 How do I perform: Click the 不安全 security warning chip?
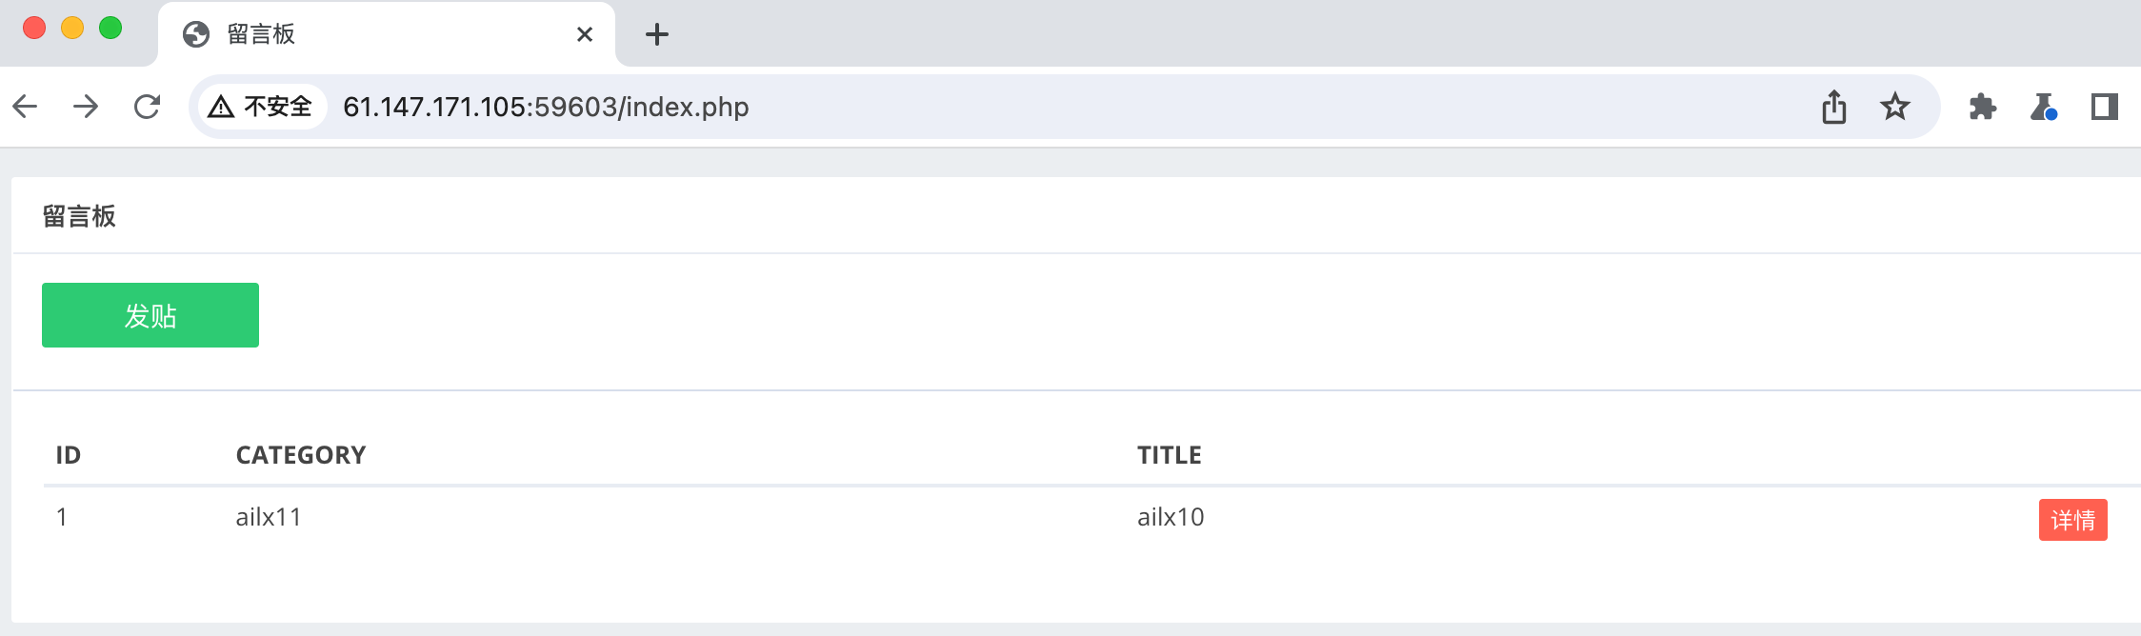point(262,107)
